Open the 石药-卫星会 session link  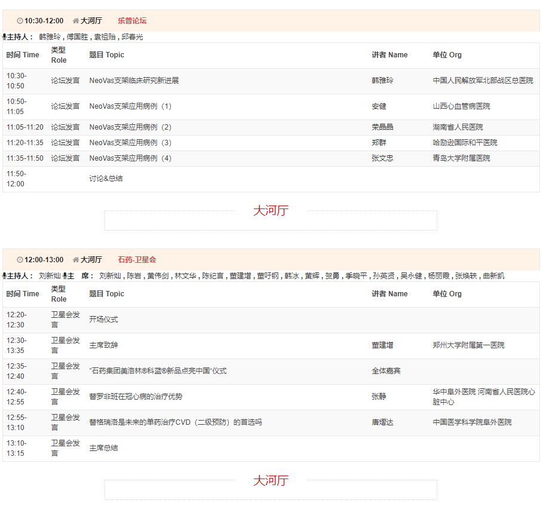[137, 260]
